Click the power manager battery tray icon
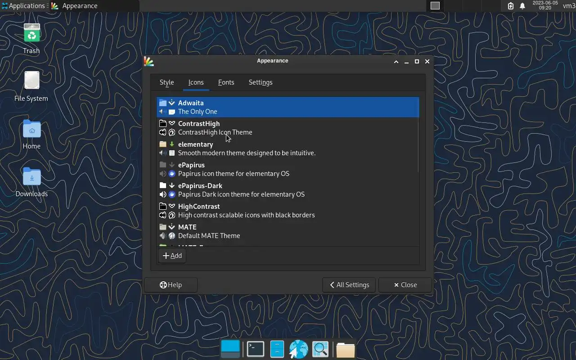 [x=511, y=6]
